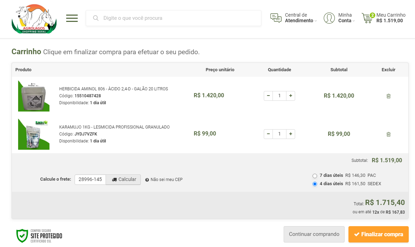Open the Meu Carrinho summary

390,18
